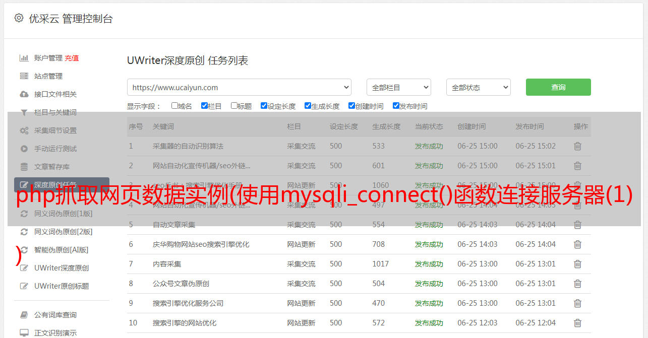
Task: Click the UWriter原创标题 edit icon
Action: [24, 286]
